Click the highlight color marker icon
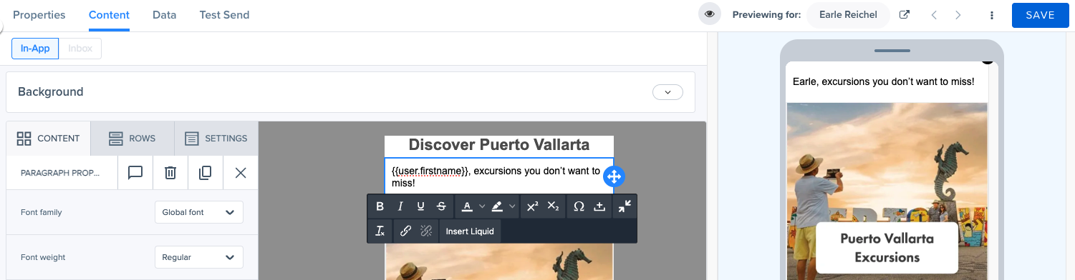Image resolution: width=1075 pixels, height=280 pixels. [497, 206]
